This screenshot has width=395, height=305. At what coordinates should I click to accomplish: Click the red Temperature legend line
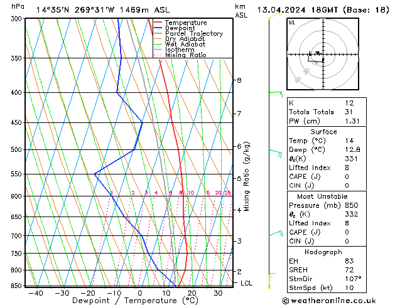pyautogui.click(x=158, y=23)
